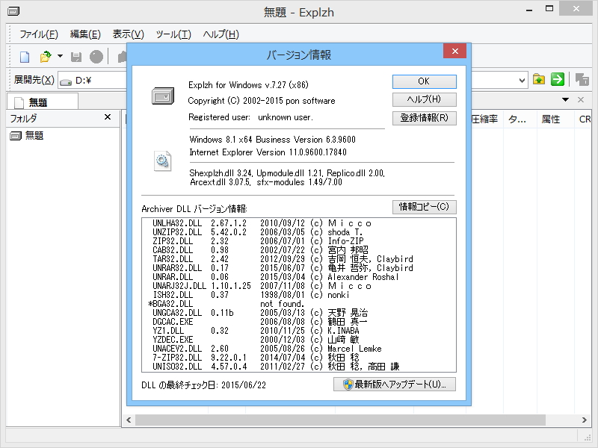Click the save icon on the toolbar
This screenshot has height=448, width=598.
[76, 57]
